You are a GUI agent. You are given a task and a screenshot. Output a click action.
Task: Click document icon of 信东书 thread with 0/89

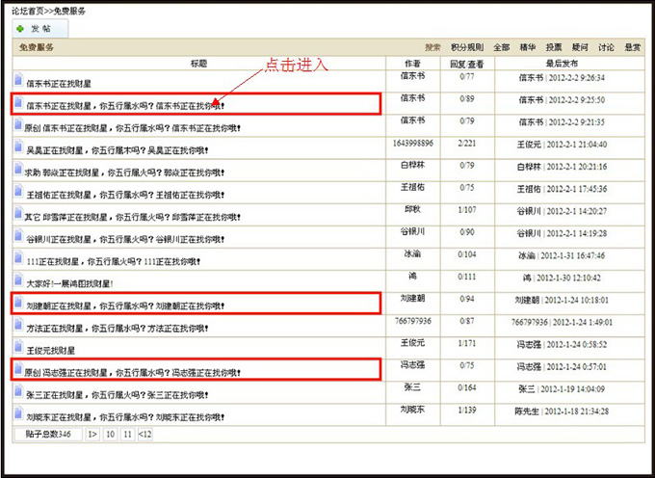click(x=18, y=101)
